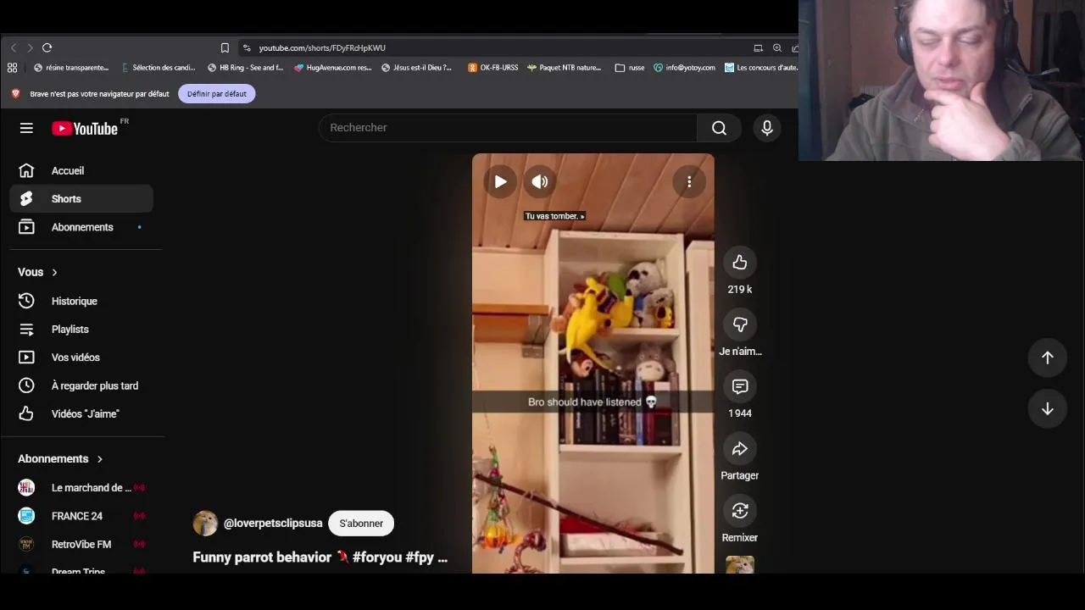Open Vidéos "J'aime" list
The width and height of the screenshot is (1085, 610).
pos(81,413)
